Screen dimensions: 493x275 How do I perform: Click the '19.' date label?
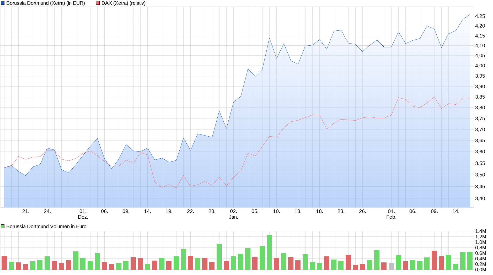point(169,211)
